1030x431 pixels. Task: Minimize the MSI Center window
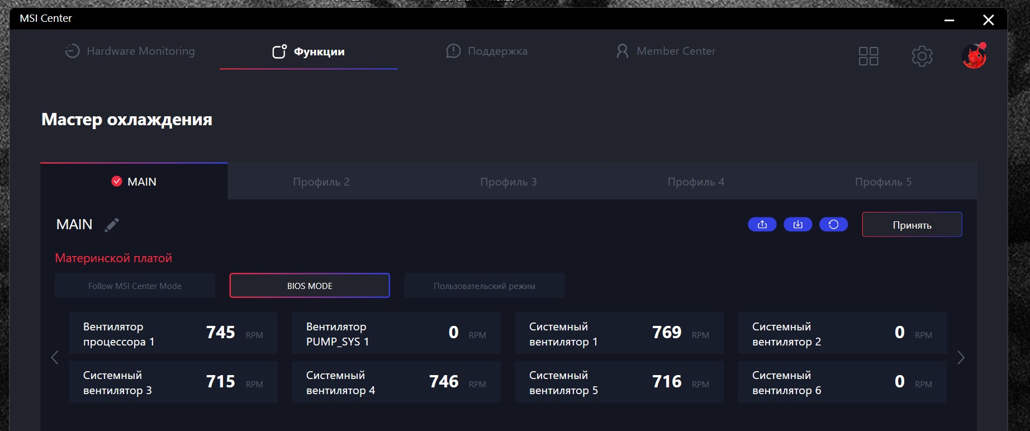[949, 20]
